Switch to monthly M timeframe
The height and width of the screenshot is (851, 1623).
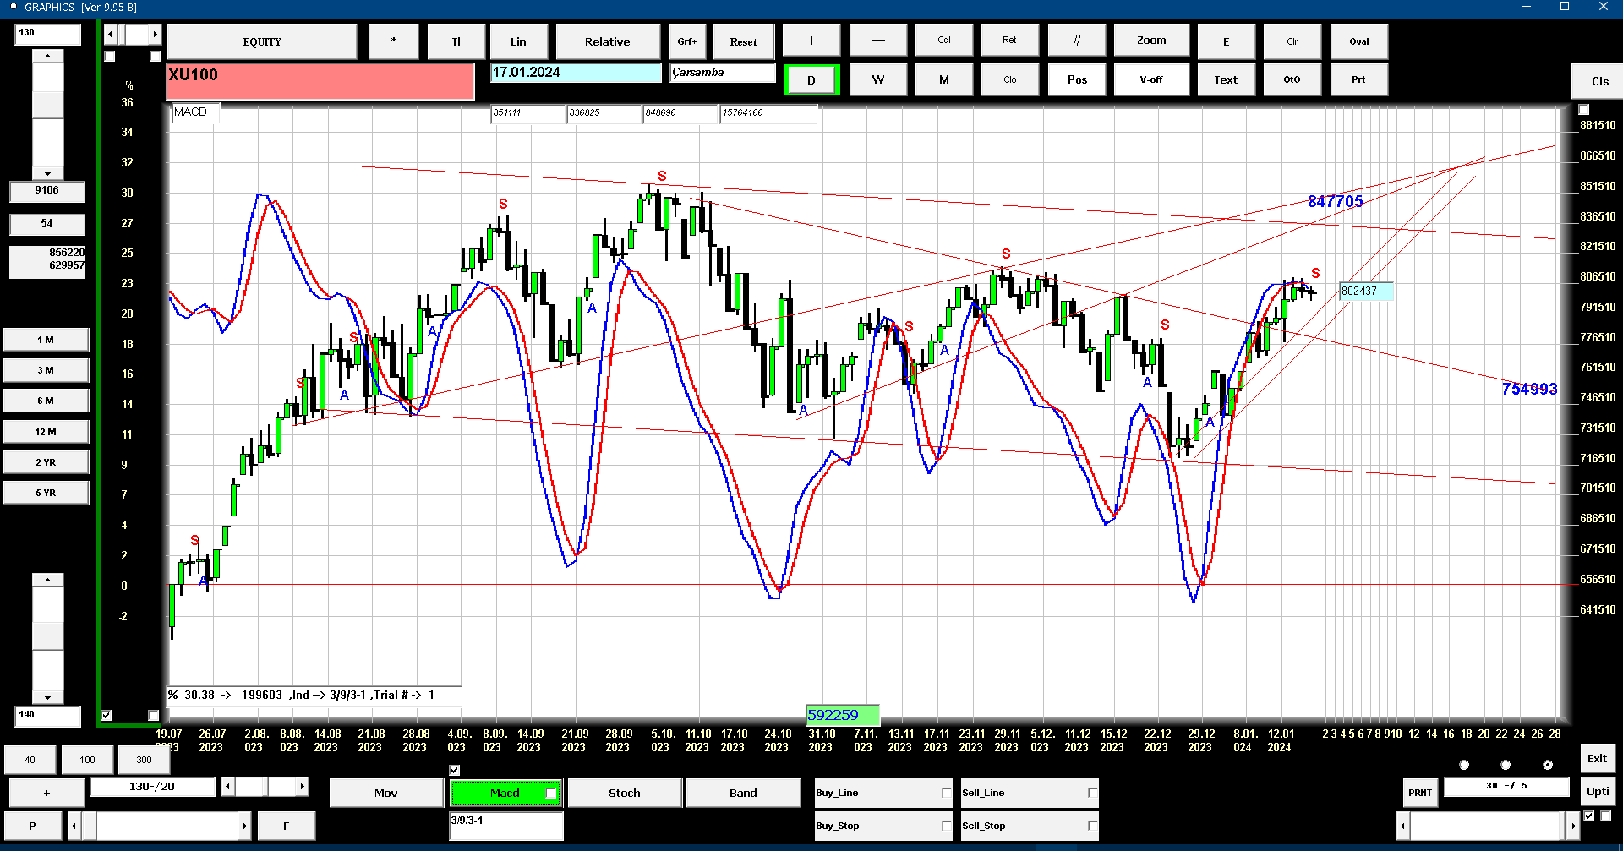click(x=944, y=79)
